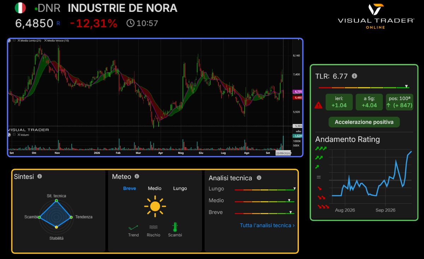The image size is (424, 259).
Task: Click the -12,31% change value
Action: click(94, 23)
